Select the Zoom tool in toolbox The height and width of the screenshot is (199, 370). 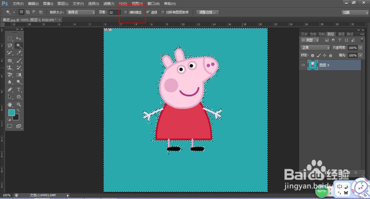tap(18, 104)
